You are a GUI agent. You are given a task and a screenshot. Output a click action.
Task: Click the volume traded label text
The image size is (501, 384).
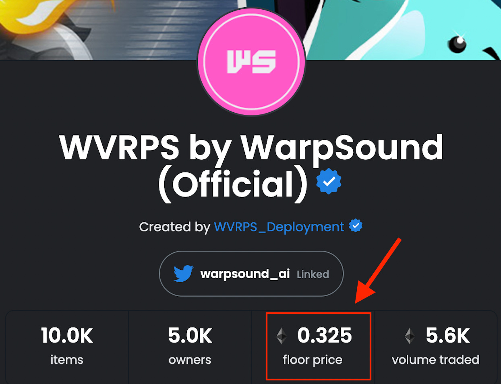(436, 360)
